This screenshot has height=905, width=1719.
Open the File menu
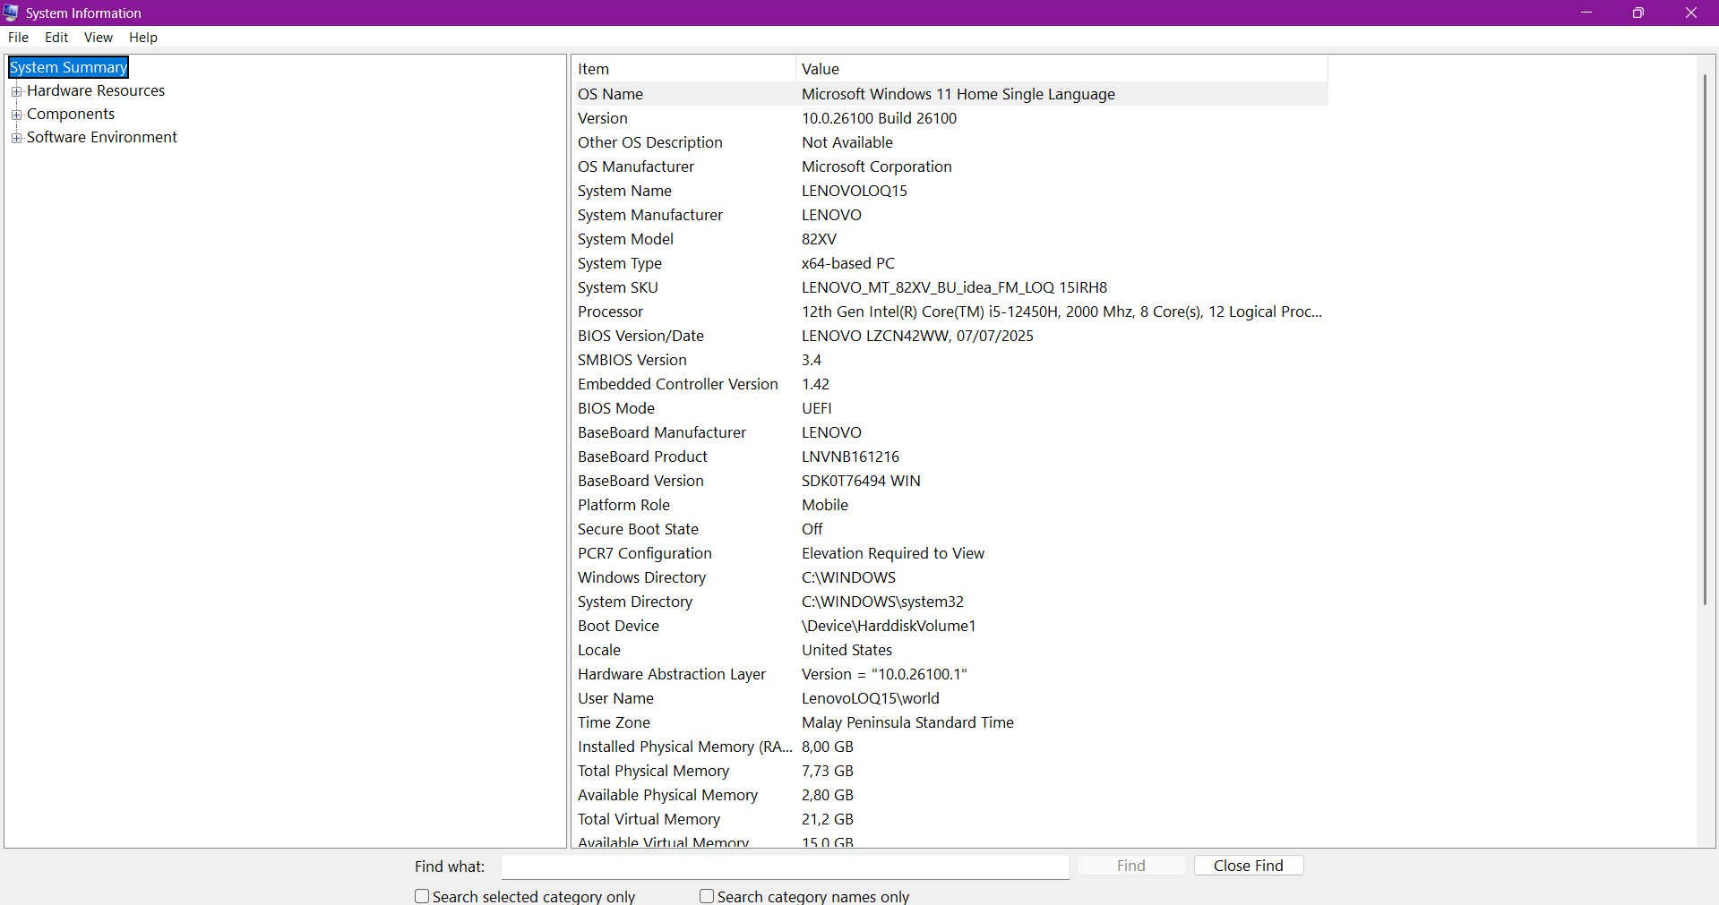click(18, 38)
